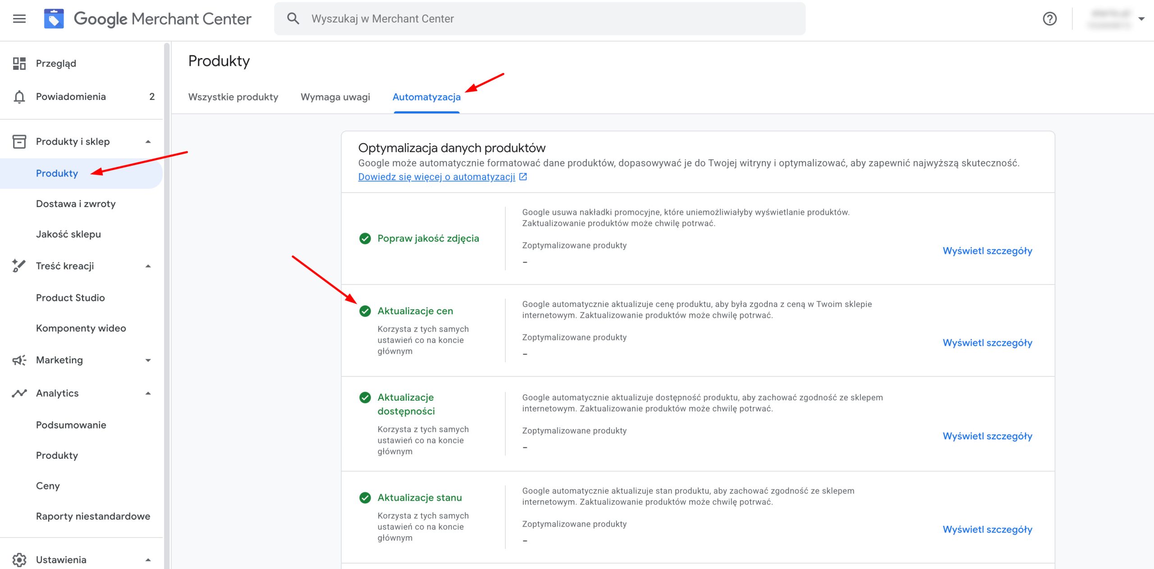
Task: Click the Produkty page title
Action: [x=219, y=61]
